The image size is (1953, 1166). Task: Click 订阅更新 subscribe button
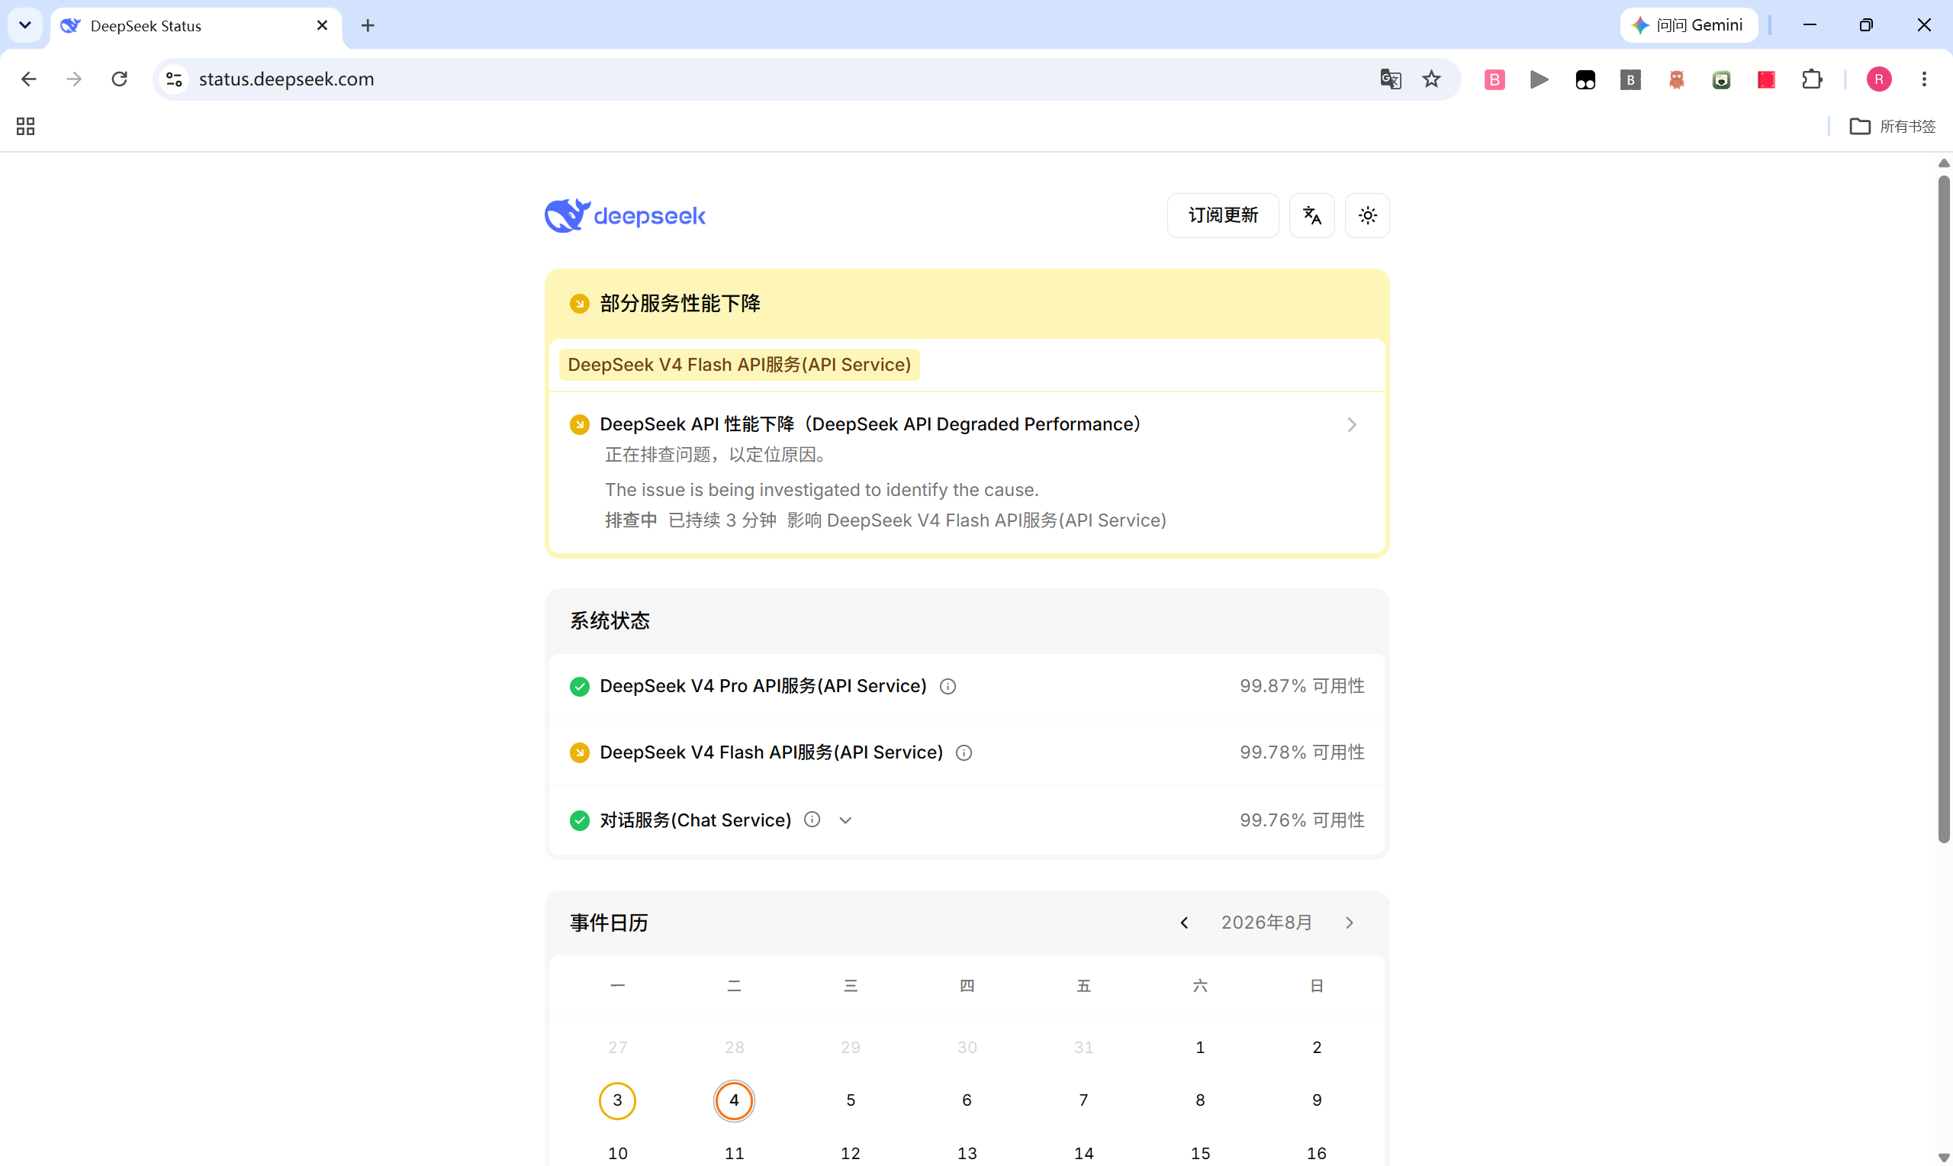(x=1223, y=215)
